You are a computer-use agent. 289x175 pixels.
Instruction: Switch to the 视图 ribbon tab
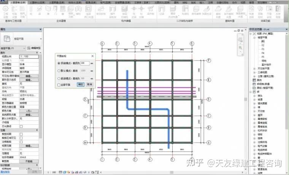click(243, 3)
